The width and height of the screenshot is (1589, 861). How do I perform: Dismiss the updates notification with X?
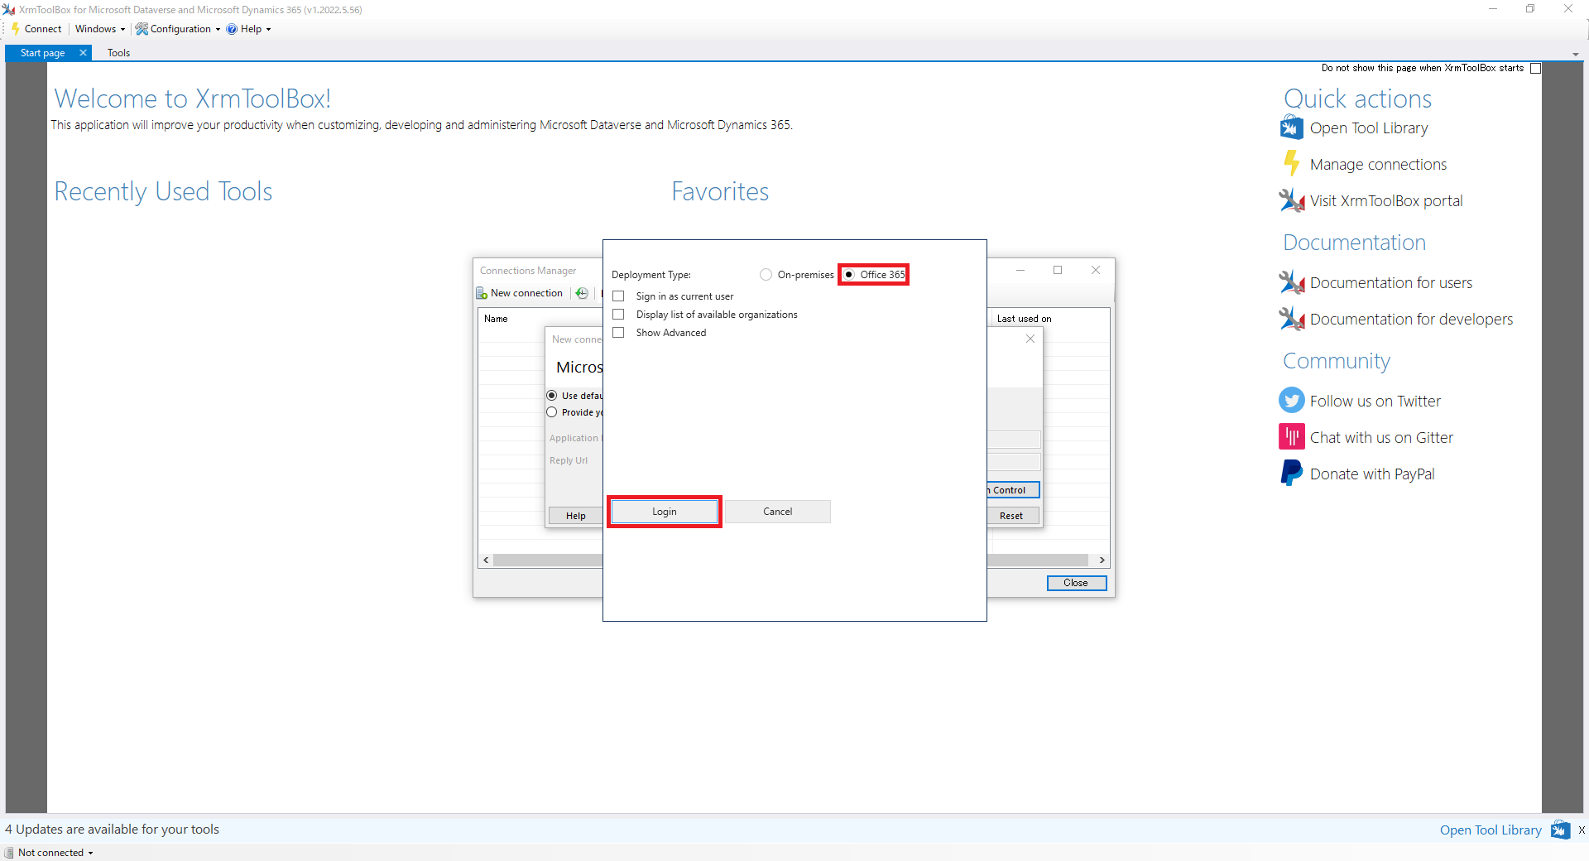(1582, 830)
